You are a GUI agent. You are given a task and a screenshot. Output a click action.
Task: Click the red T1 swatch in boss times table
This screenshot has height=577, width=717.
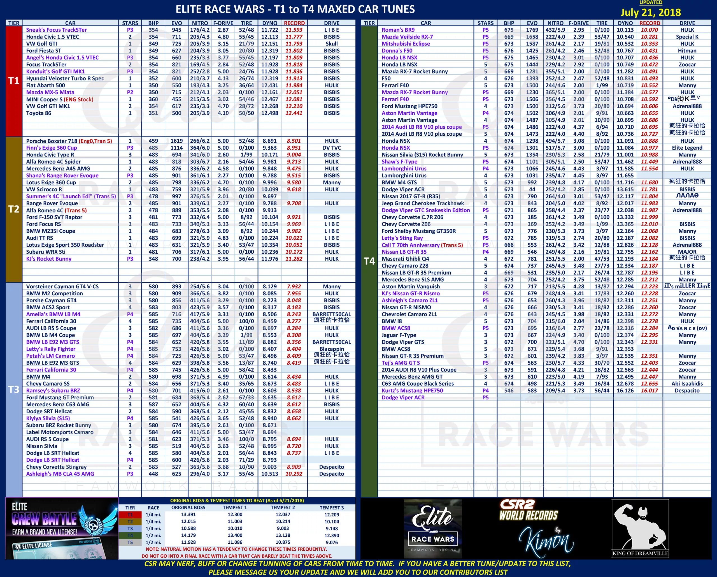130,515
